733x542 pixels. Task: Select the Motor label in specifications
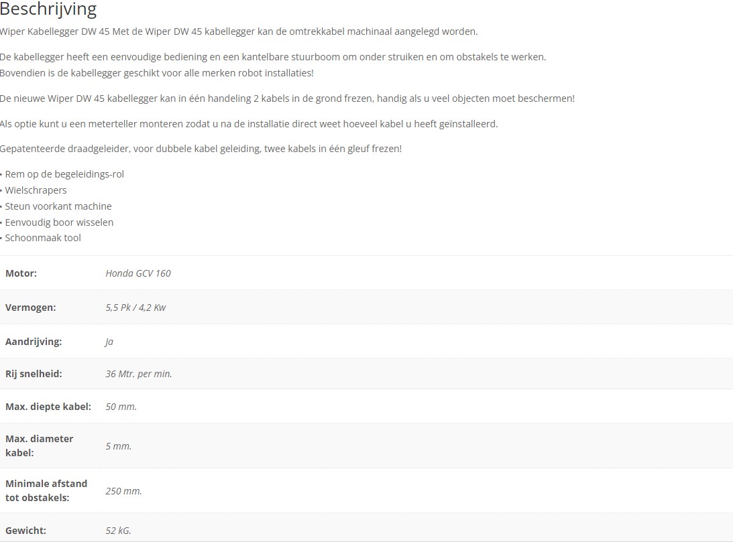21,273
